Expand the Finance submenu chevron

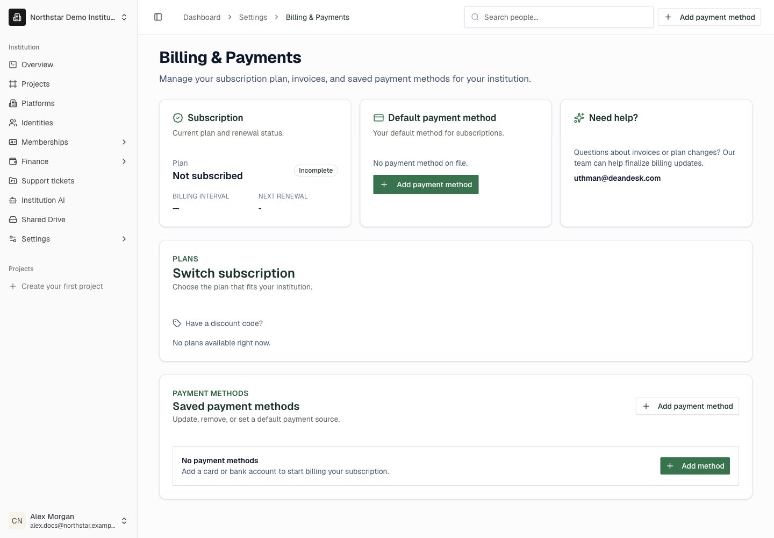click(x=124, y=161)
